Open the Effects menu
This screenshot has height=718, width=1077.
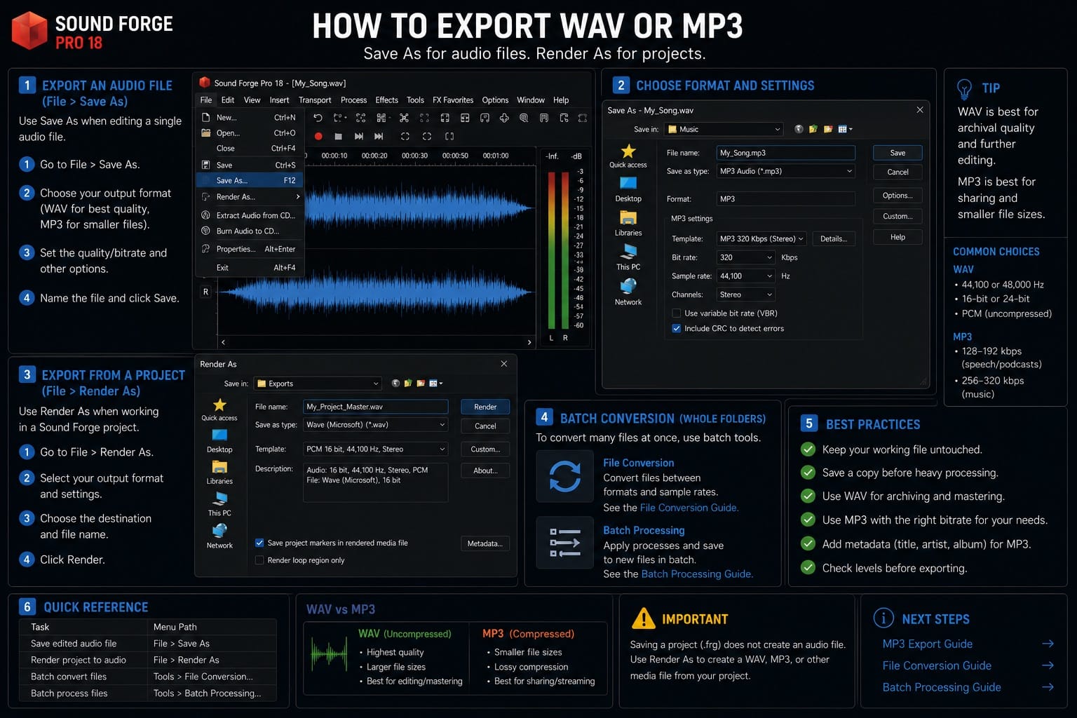tap(386, 100)
